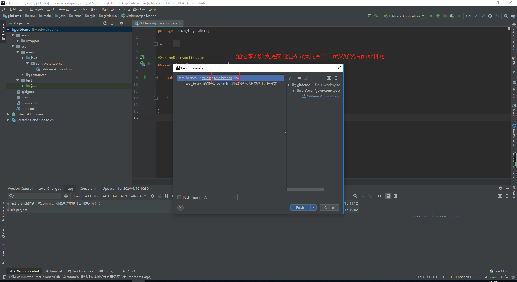Open Push Tags All combo box
Image resolution: width=517 pixels, height=282 pixels.
coord(220,197)
